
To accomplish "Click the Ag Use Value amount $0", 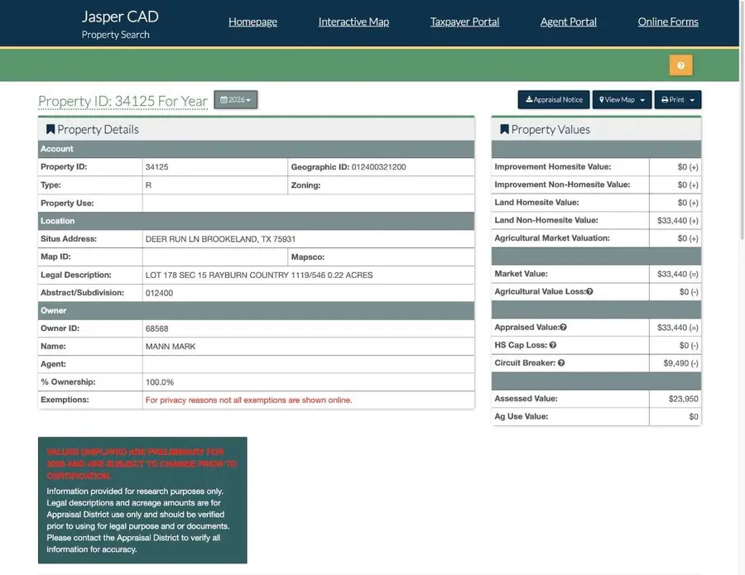I will pos(694,417).
